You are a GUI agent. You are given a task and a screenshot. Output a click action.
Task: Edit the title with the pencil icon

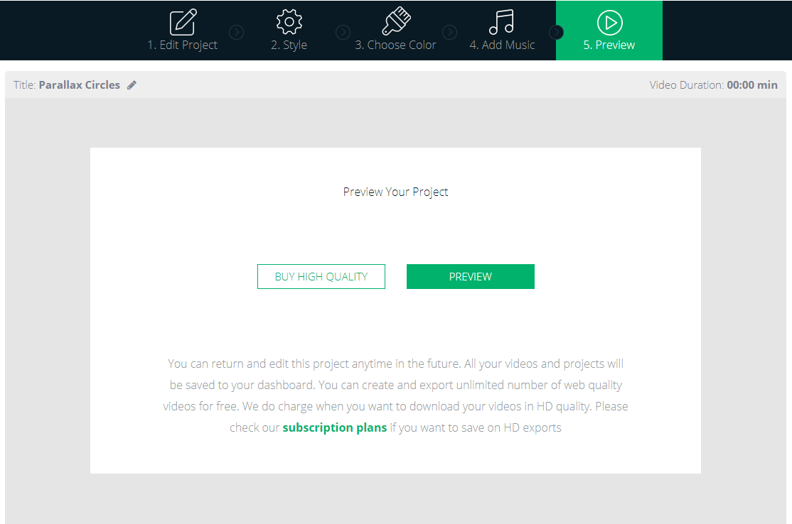pos(132,84)
